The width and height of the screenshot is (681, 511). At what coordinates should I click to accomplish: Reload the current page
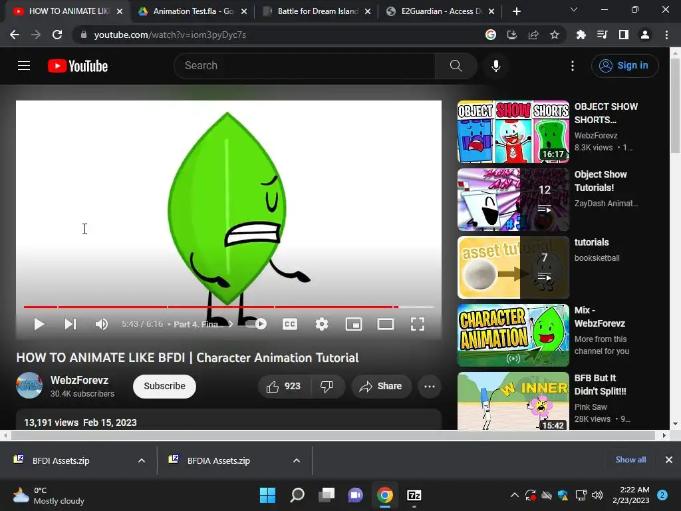point(57,35)
